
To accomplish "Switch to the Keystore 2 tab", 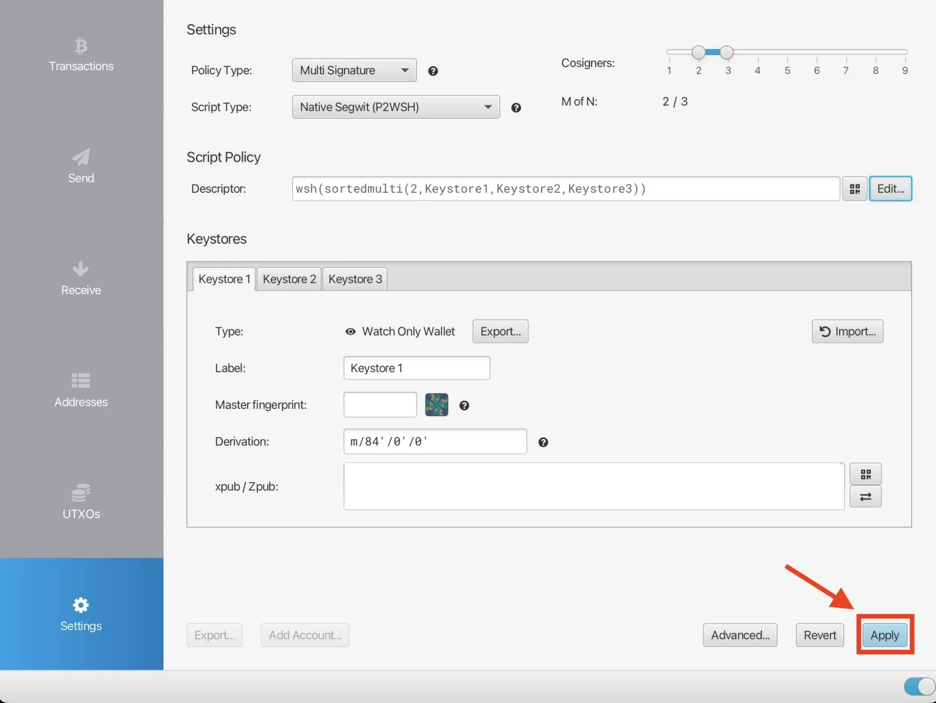I will pyautogui.click(x=289, y=279).
